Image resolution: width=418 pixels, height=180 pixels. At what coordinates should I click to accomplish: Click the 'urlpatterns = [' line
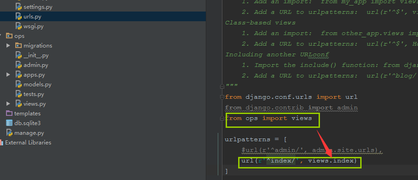pyautogui.click(x=256, y=139)
